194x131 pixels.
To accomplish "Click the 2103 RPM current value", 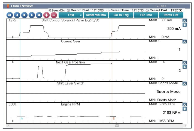I will point(172,112).
